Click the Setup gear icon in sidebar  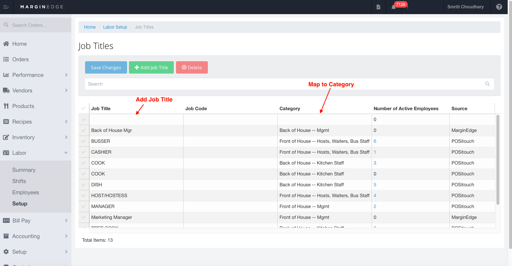point(6,252)
